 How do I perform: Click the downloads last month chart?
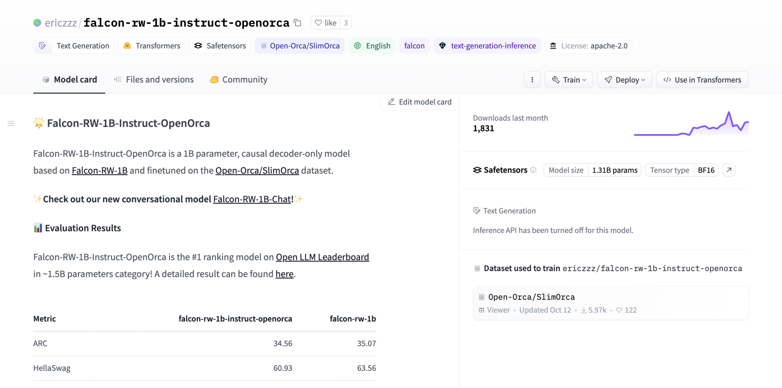[x=691, y=124]
